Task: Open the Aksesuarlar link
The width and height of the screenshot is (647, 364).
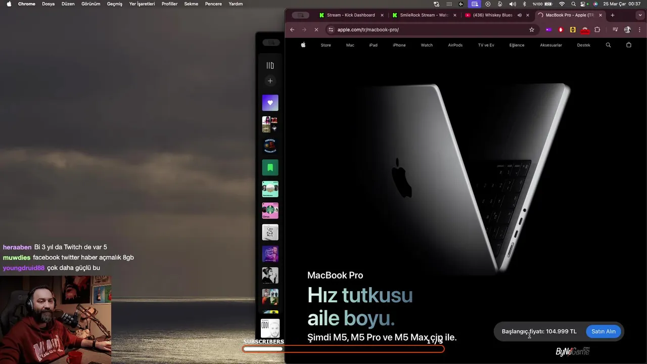Action: tap(551, 45)
